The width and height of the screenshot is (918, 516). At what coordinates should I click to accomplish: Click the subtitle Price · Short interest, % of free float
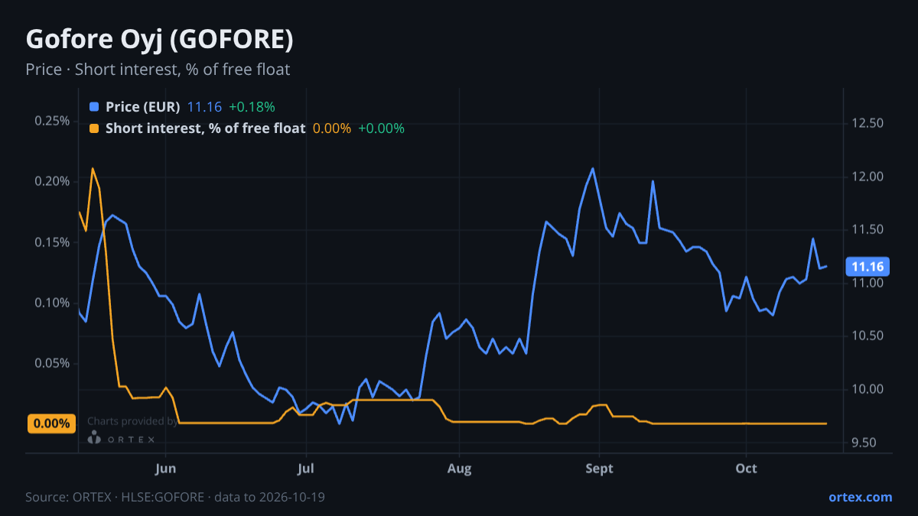point(158,70)
